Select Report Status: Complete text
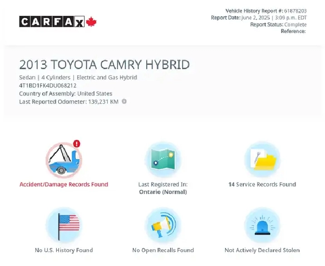This screenshot has height=266, width=325. coord(278,25)
